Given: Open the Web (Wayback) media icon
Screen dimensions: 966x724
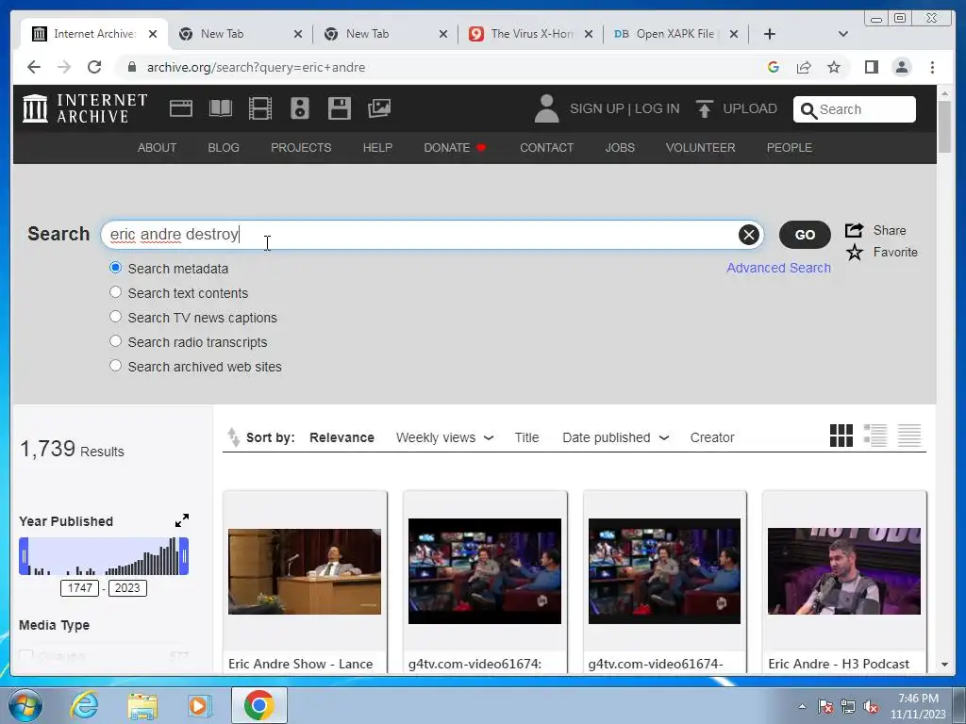Looking at the screenshot, I should coord(181,108).
